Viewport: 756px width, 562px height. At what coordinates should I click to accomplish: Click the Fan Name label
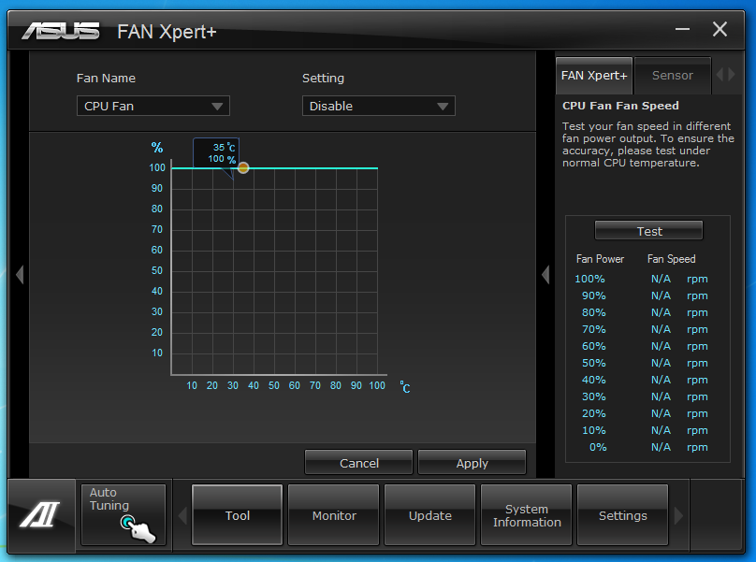[x=106, y=79]
